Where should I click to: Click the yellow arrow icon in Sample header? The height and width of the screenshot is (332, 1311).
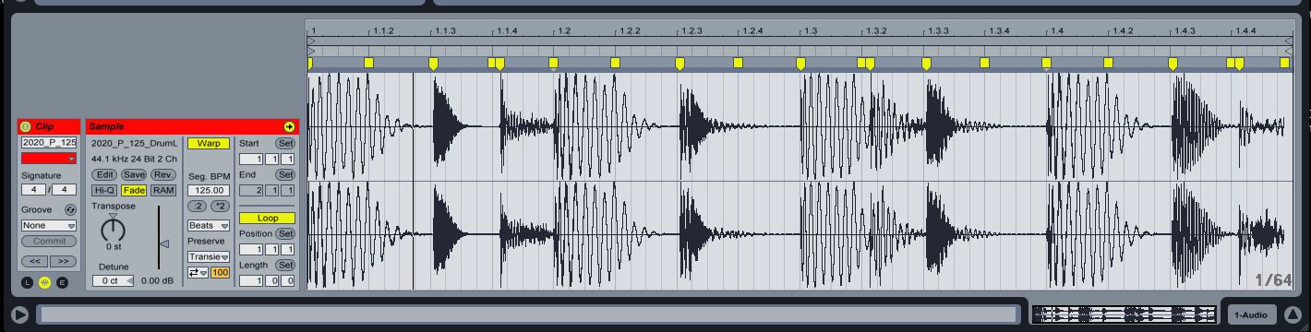tap(289, 126)
